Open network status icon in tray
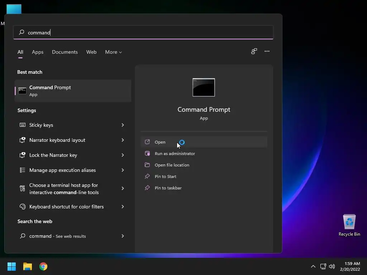Screen dimensions: 367x275 (x=323, y=266)
